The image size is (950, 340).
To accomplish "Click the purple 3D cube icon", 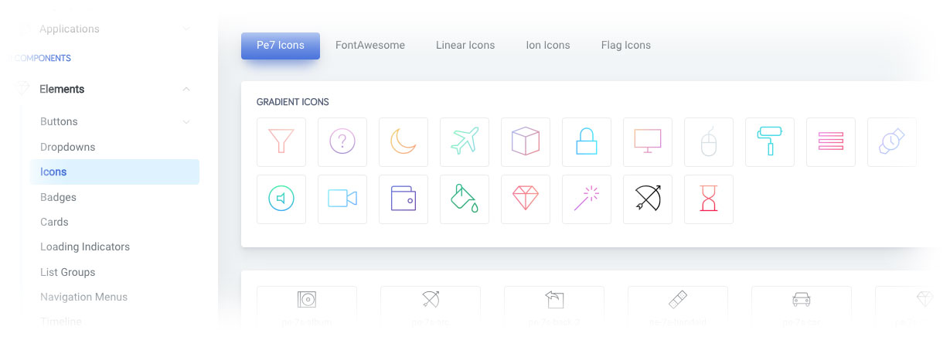I will click(x=526, y=142).
